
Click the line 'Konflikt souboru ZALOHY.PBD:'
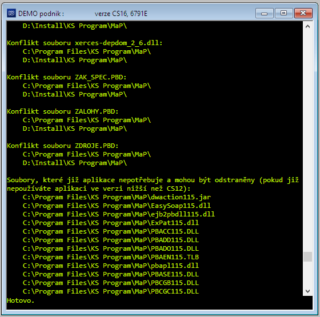pyautogui.click(x=62, y=111)
